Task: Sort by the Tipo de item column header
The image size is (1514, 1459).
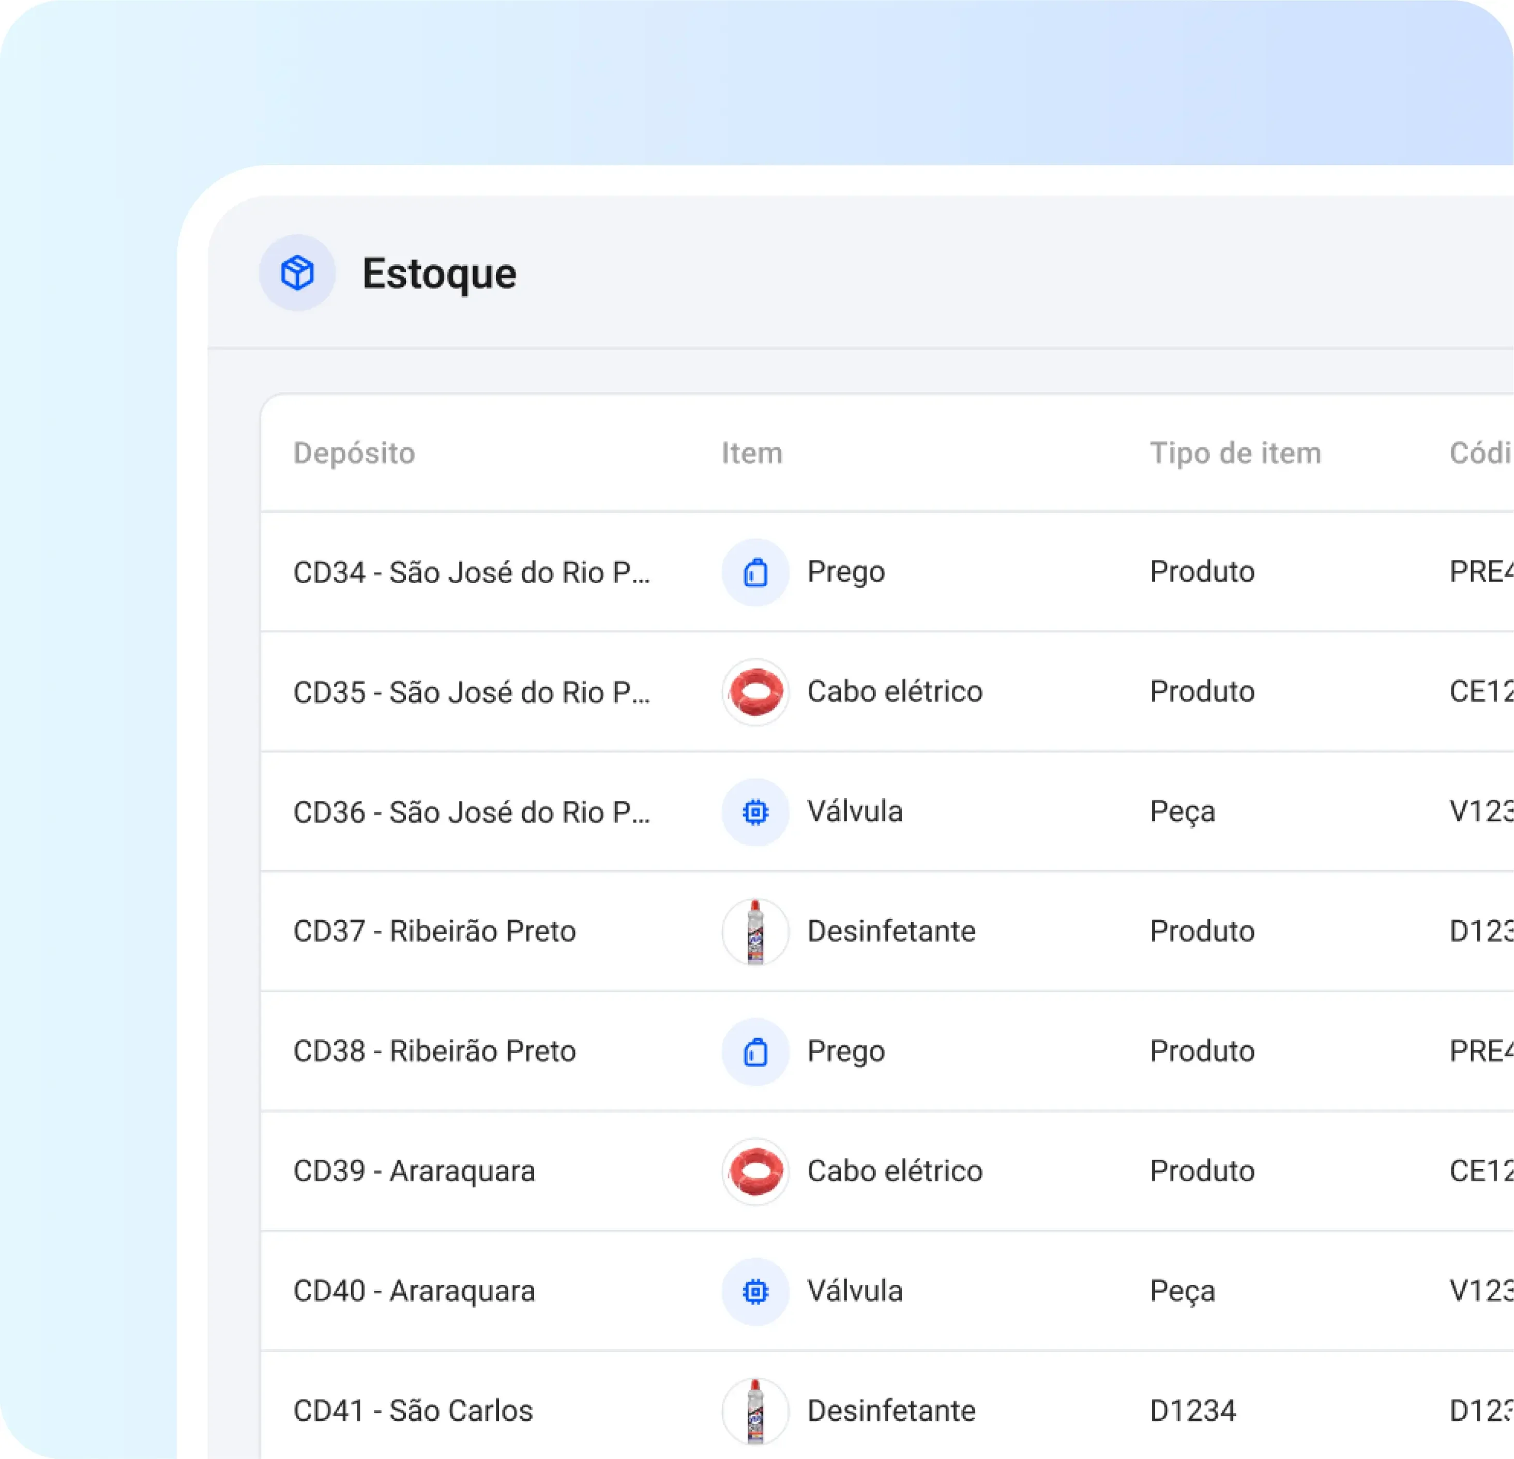Action: (1235, 453)
